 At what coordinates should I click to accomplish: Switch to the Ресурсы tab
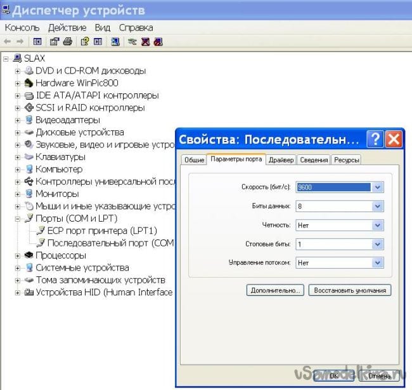(346, 160)
